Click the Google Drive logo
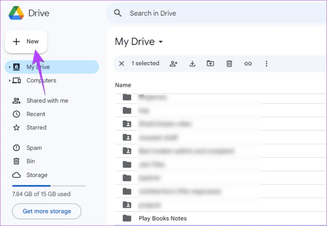The image size is (327, 226). (16, 13)
